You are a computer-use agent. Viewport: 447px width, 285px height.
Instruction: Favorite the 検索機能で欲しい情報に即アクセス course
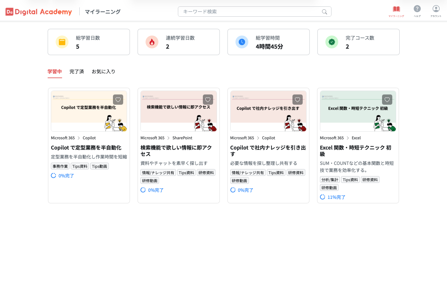pyautogui.click(x=208, y=100)
